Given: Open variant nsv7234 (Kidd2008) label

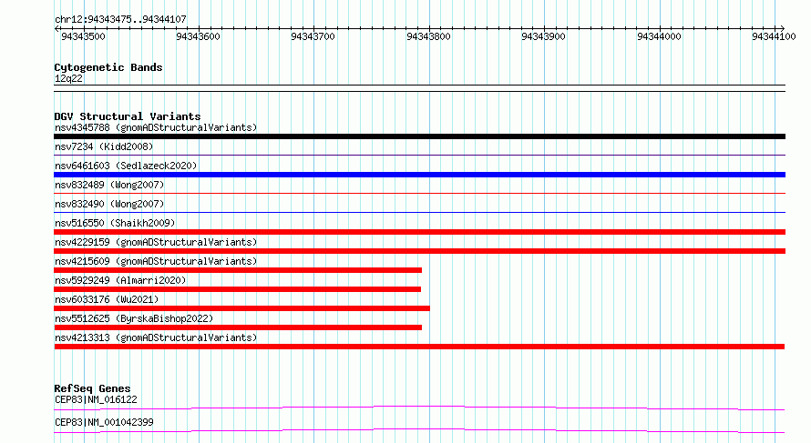Looking at the screenshot, I should (x=104, y=146).
